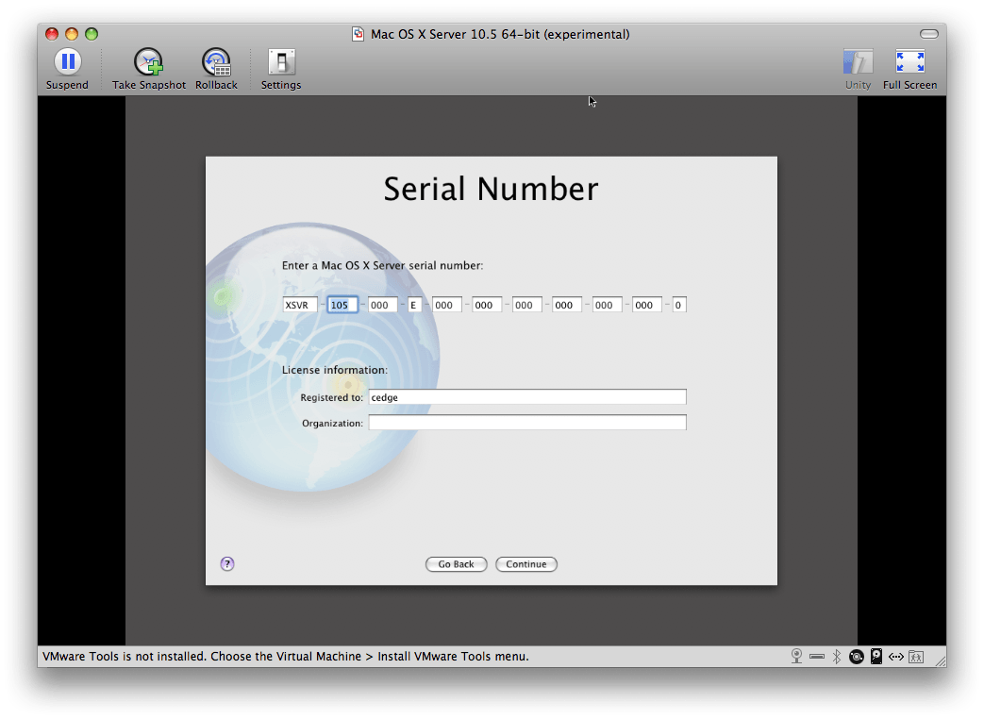Click the 000 field right after E

coord(447,305)
